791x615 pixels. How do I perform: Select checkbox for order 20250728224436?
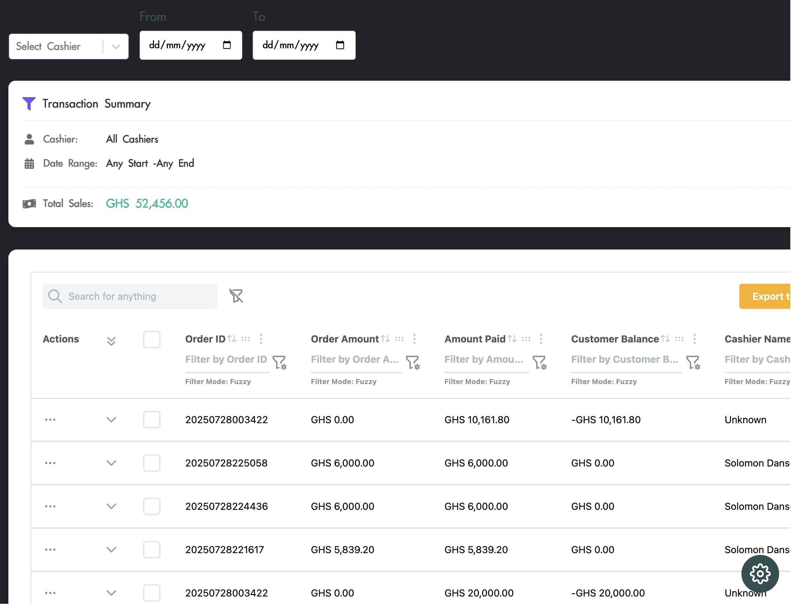[x=152, y=506]
